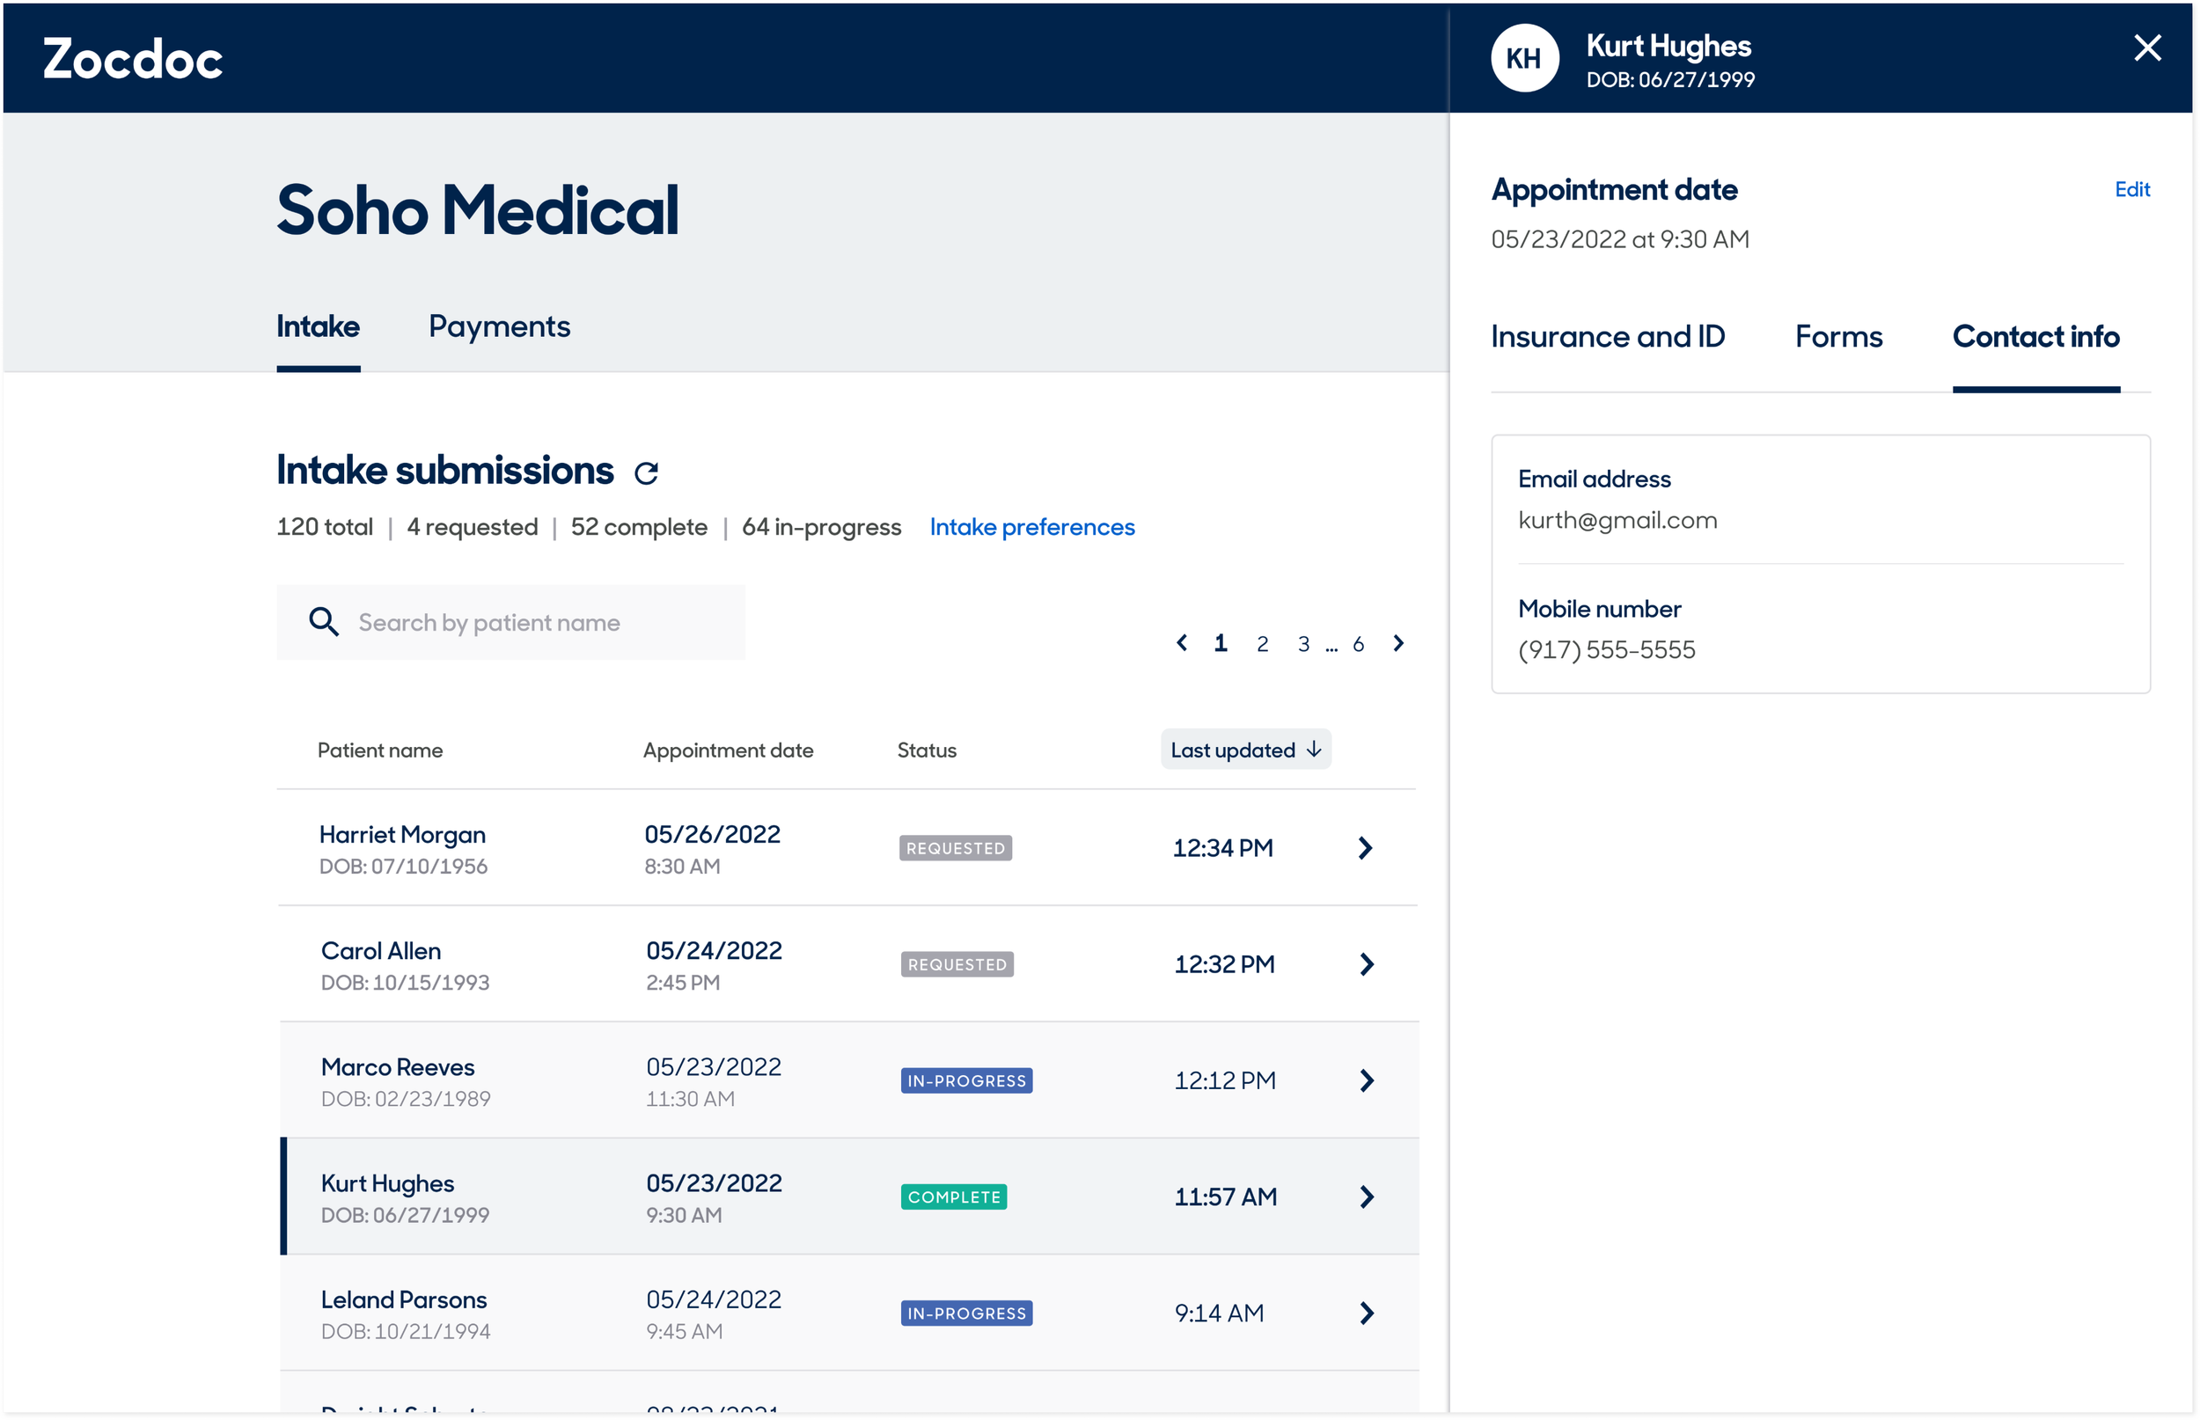Go to the previous page arrow

point(1182,642)
